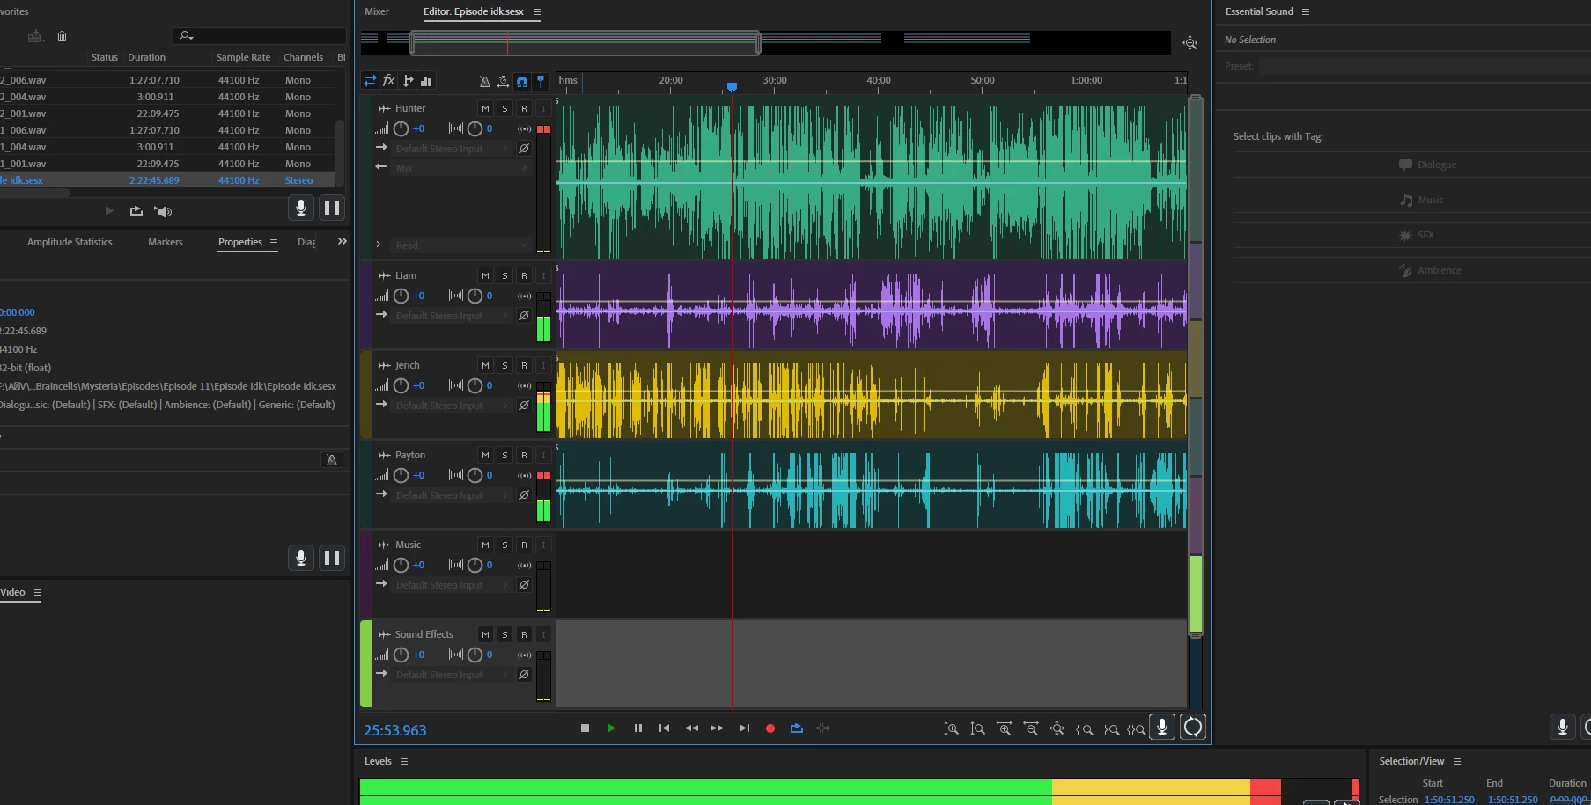The image size is (1591, 805).
Task: Click the zoom navigator fit icon
Action: [1190, 43]
